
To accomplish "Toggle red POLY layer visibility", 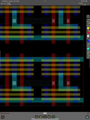I will tap(88, 32).
